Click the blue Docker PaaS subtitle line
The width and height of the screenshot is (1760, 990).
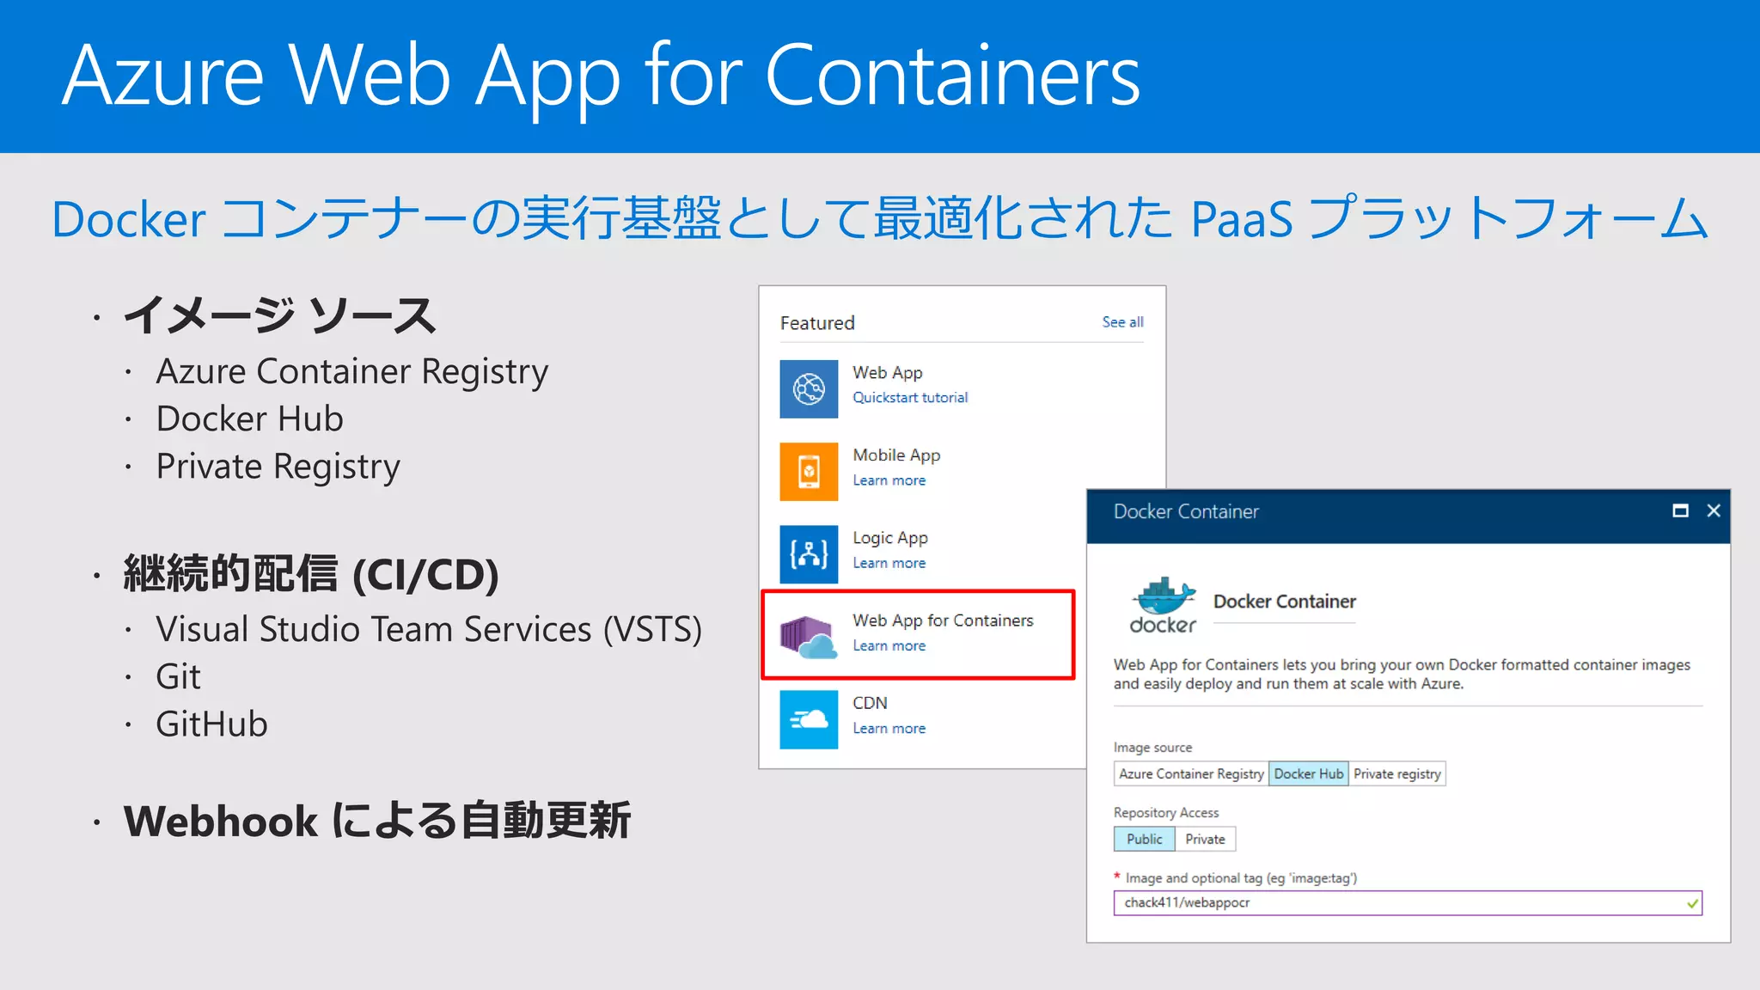pyautogui.click(x=879, y=218)
